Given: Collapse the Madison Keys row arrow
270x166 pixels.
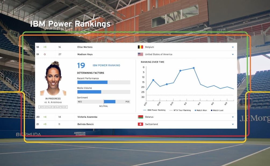Looking at the screenshot, I should tap(233, 54).
